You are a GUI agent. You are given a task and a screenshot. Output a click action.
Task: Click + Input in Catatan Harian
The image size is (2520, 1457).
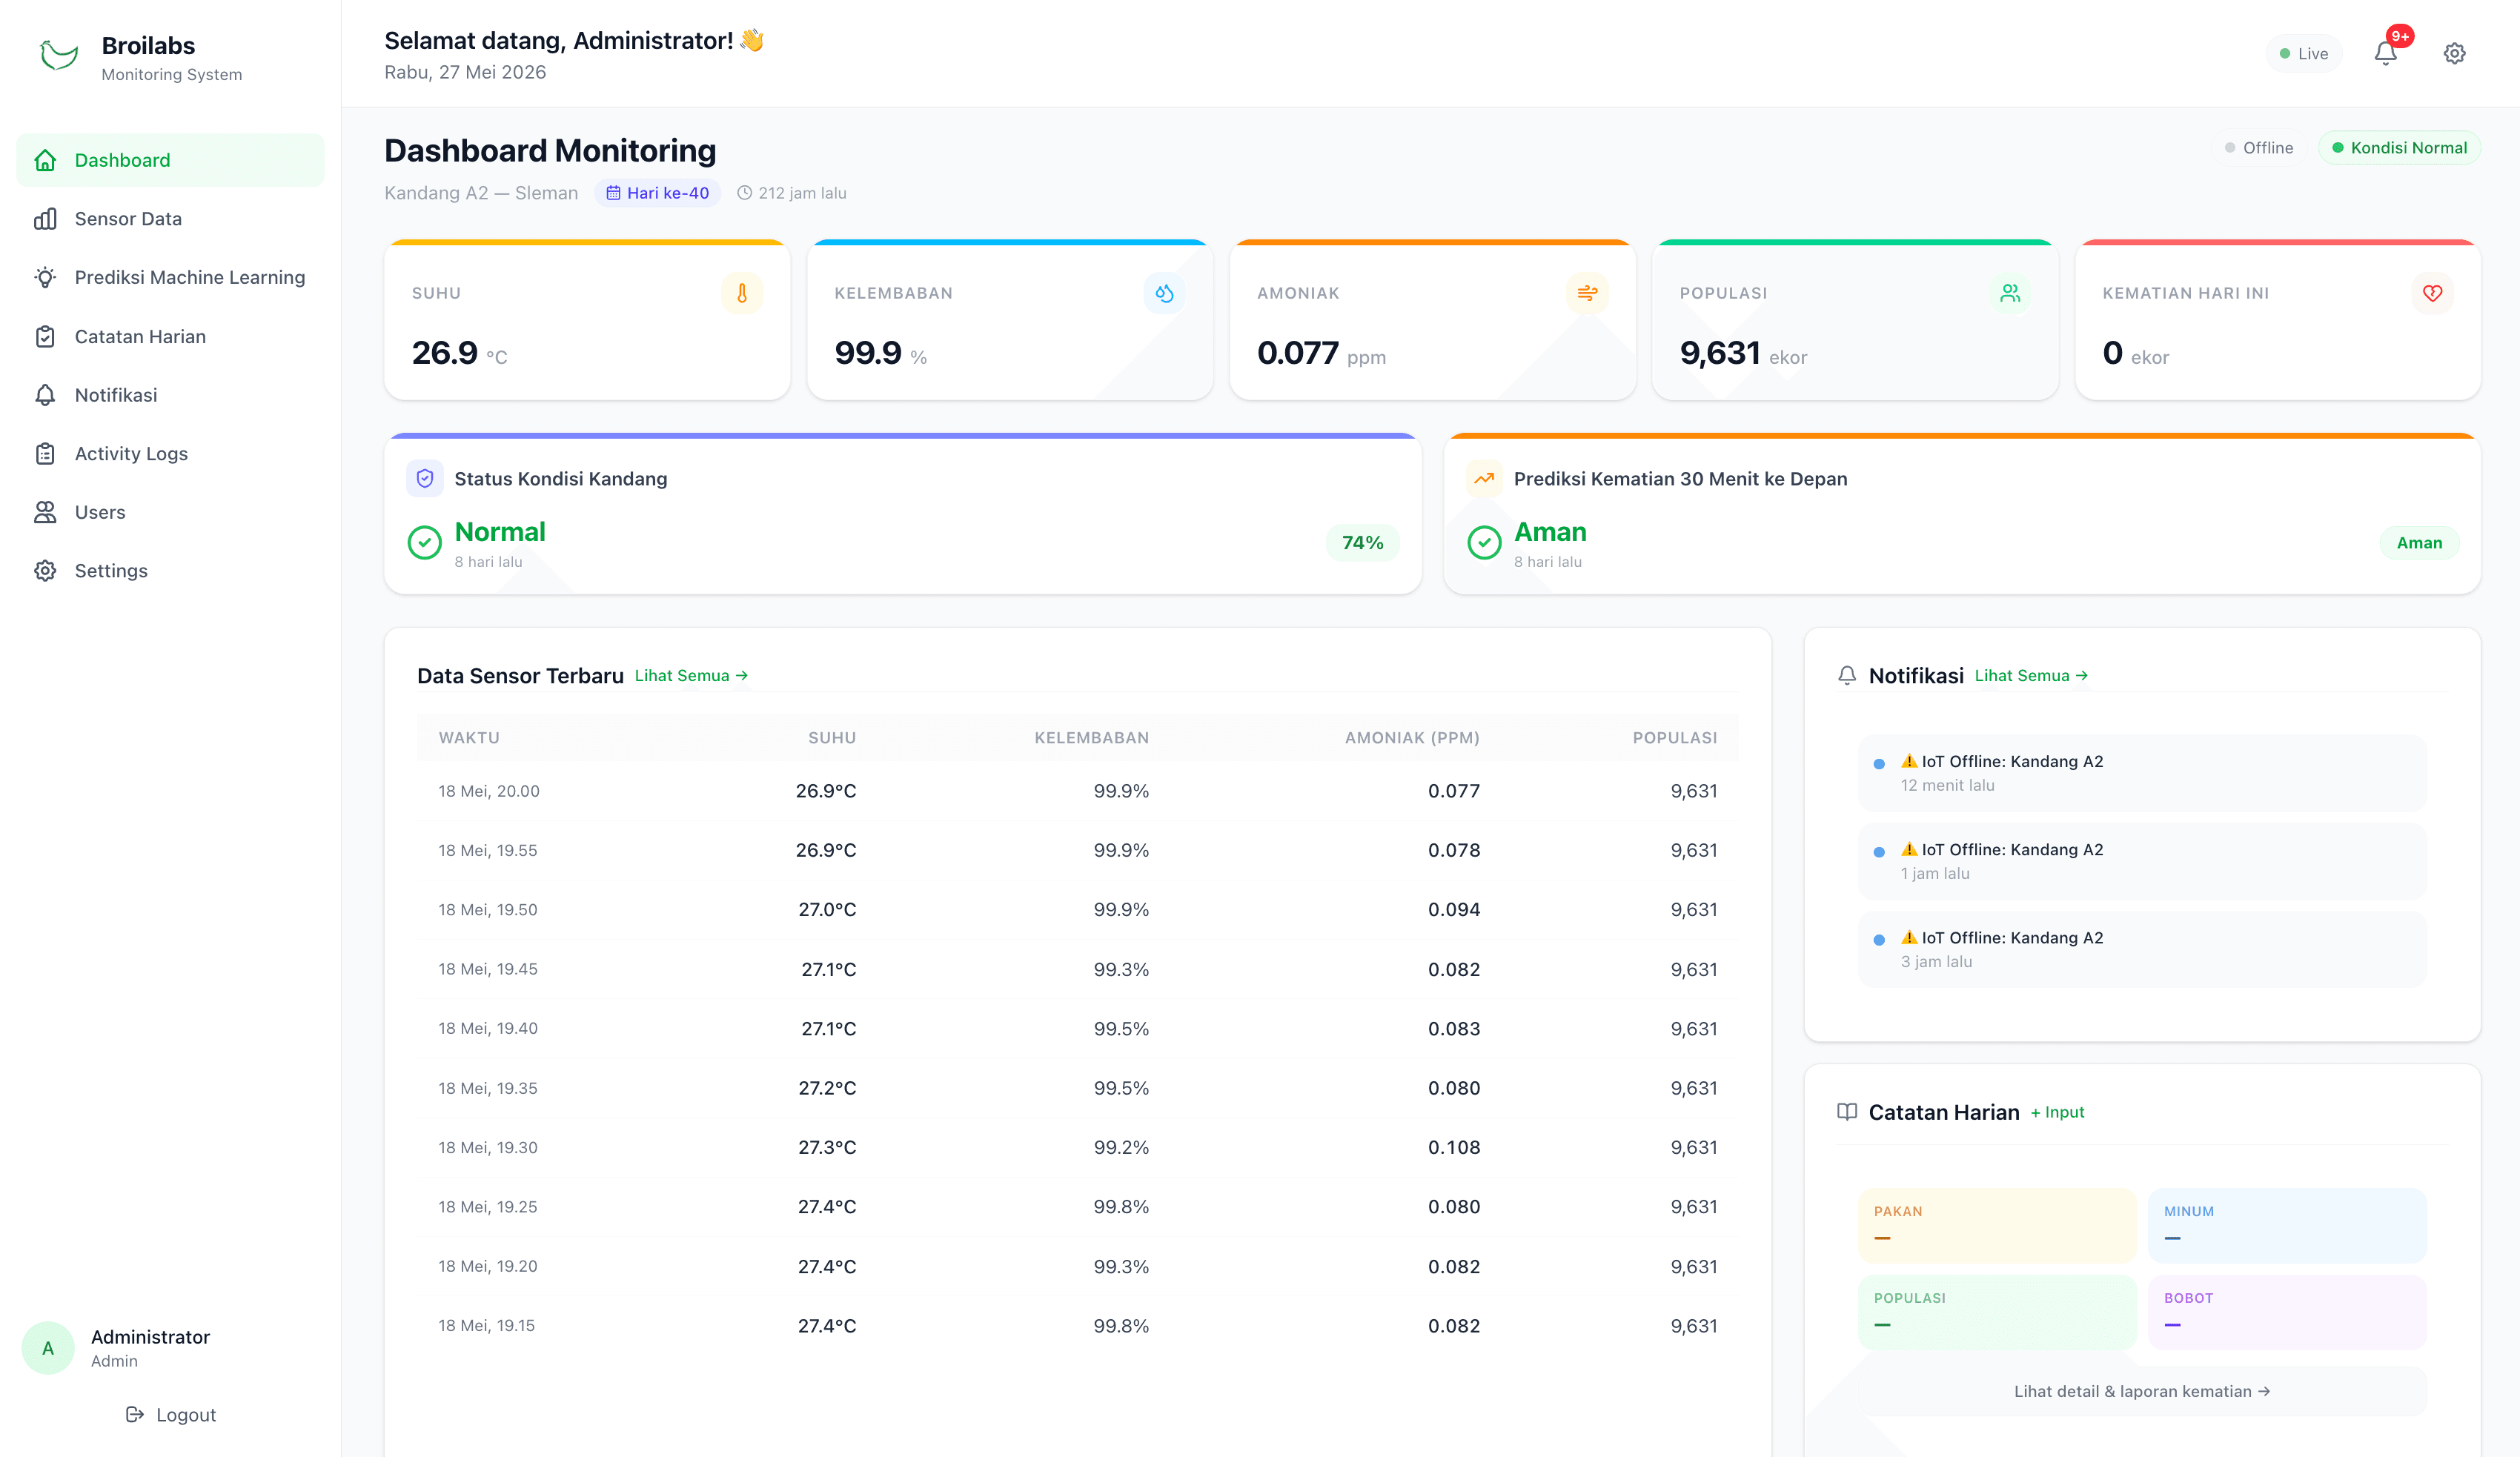(x=2057, y=1112)
